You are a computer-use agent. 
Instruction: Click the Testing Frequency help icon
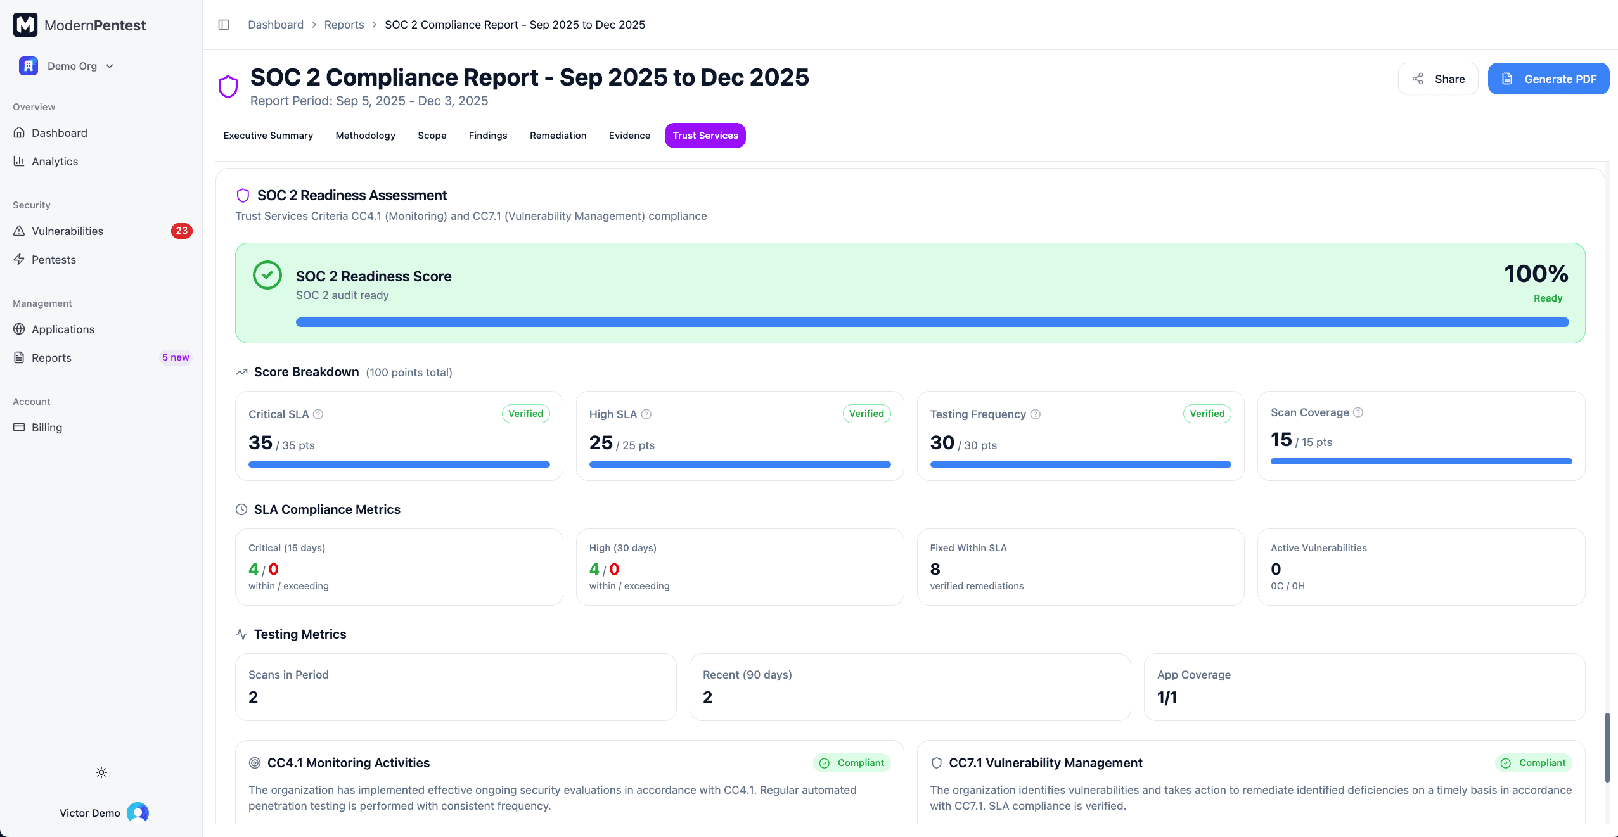coord(1036,414)
